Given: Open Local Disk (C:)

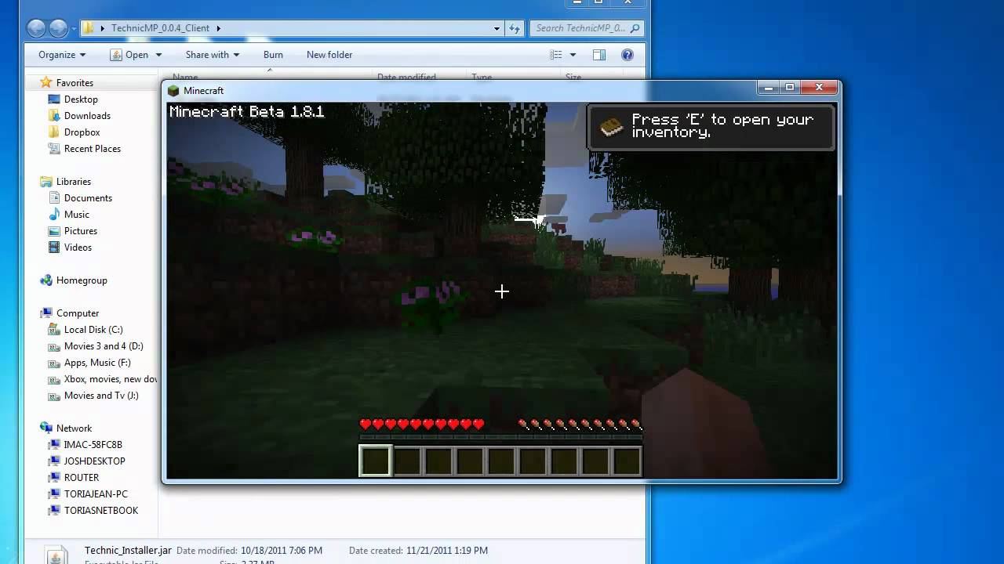Looking at the screenshot, I should click(x=93, y=330).
